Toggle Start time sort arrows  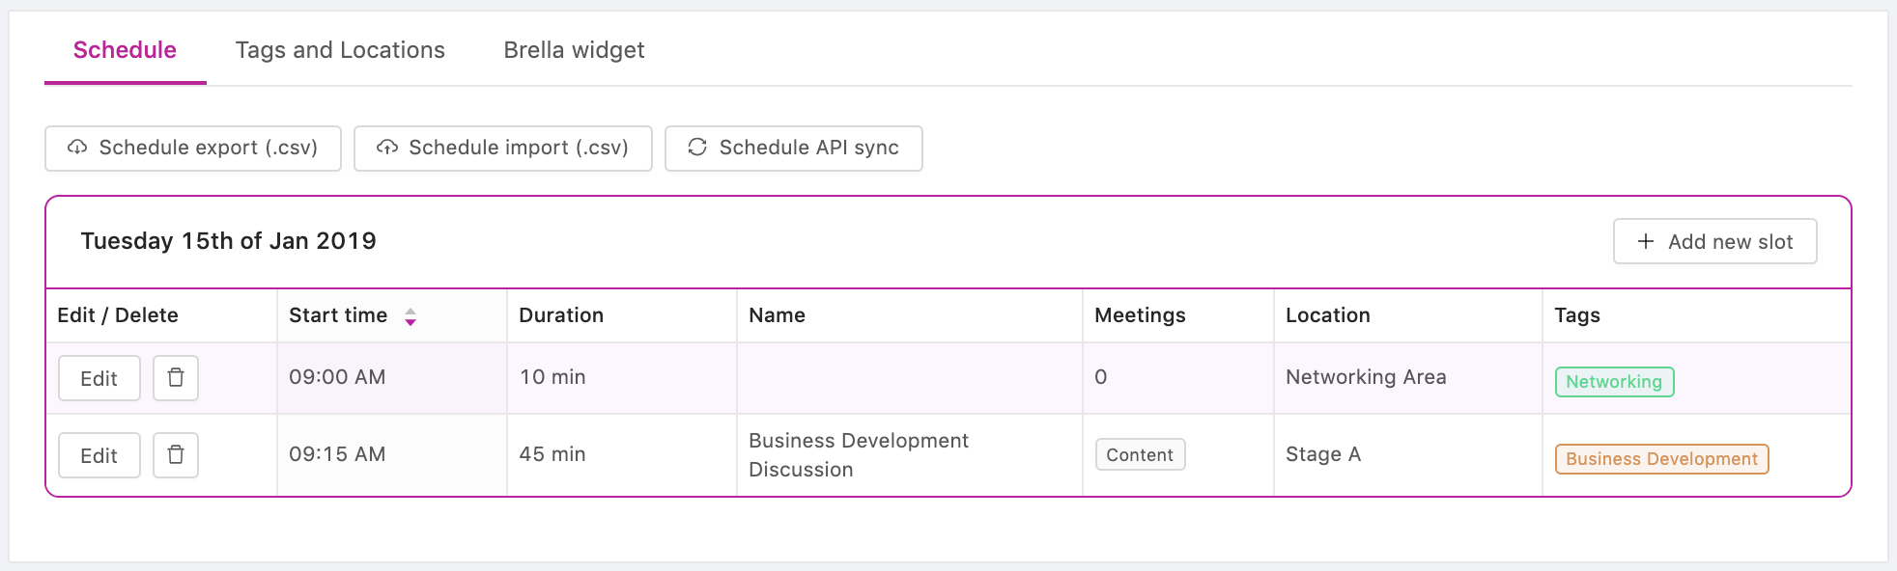click(x=411, y=316)
